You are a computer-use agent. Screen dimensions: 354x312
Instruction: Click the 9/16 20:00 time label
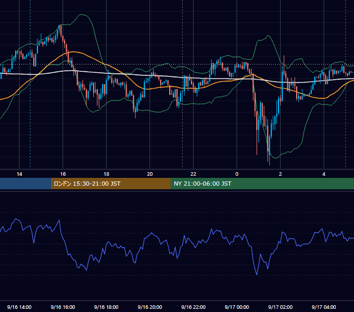[150, 307]
